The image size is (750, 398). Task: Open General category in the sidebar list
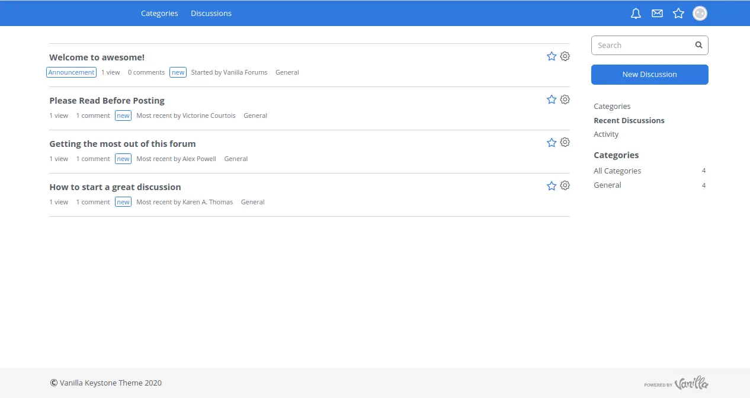(607, 185)
